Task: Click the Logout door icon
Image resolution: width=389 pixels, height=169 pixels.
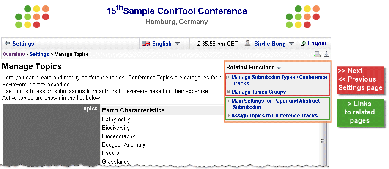Action: point(303,44)
